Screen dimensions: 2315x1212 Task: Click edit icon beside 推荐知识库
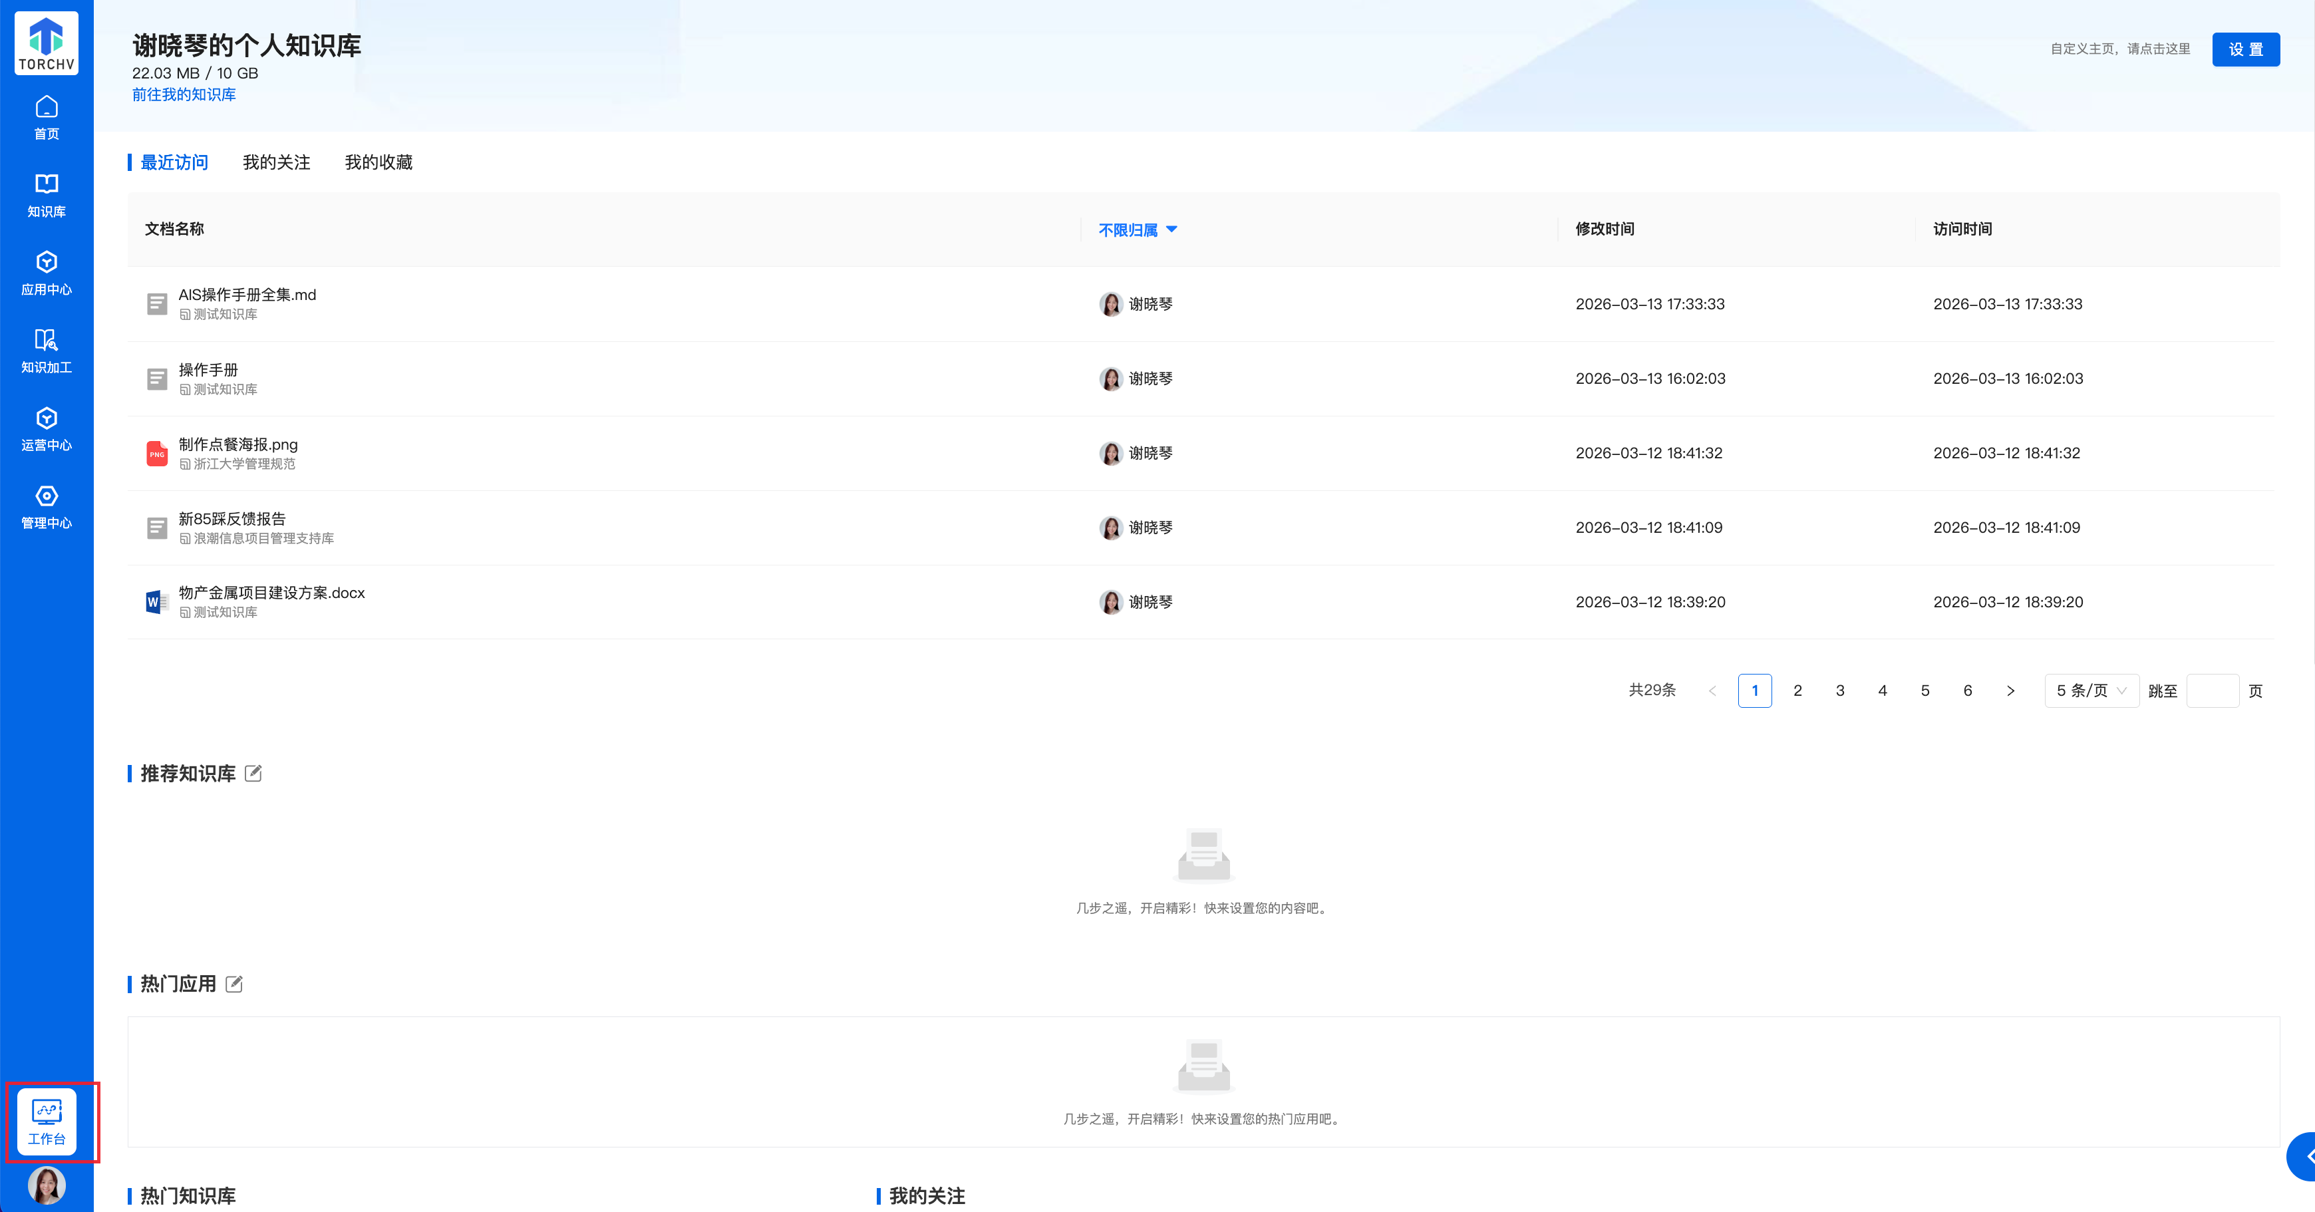coord(253,774)
